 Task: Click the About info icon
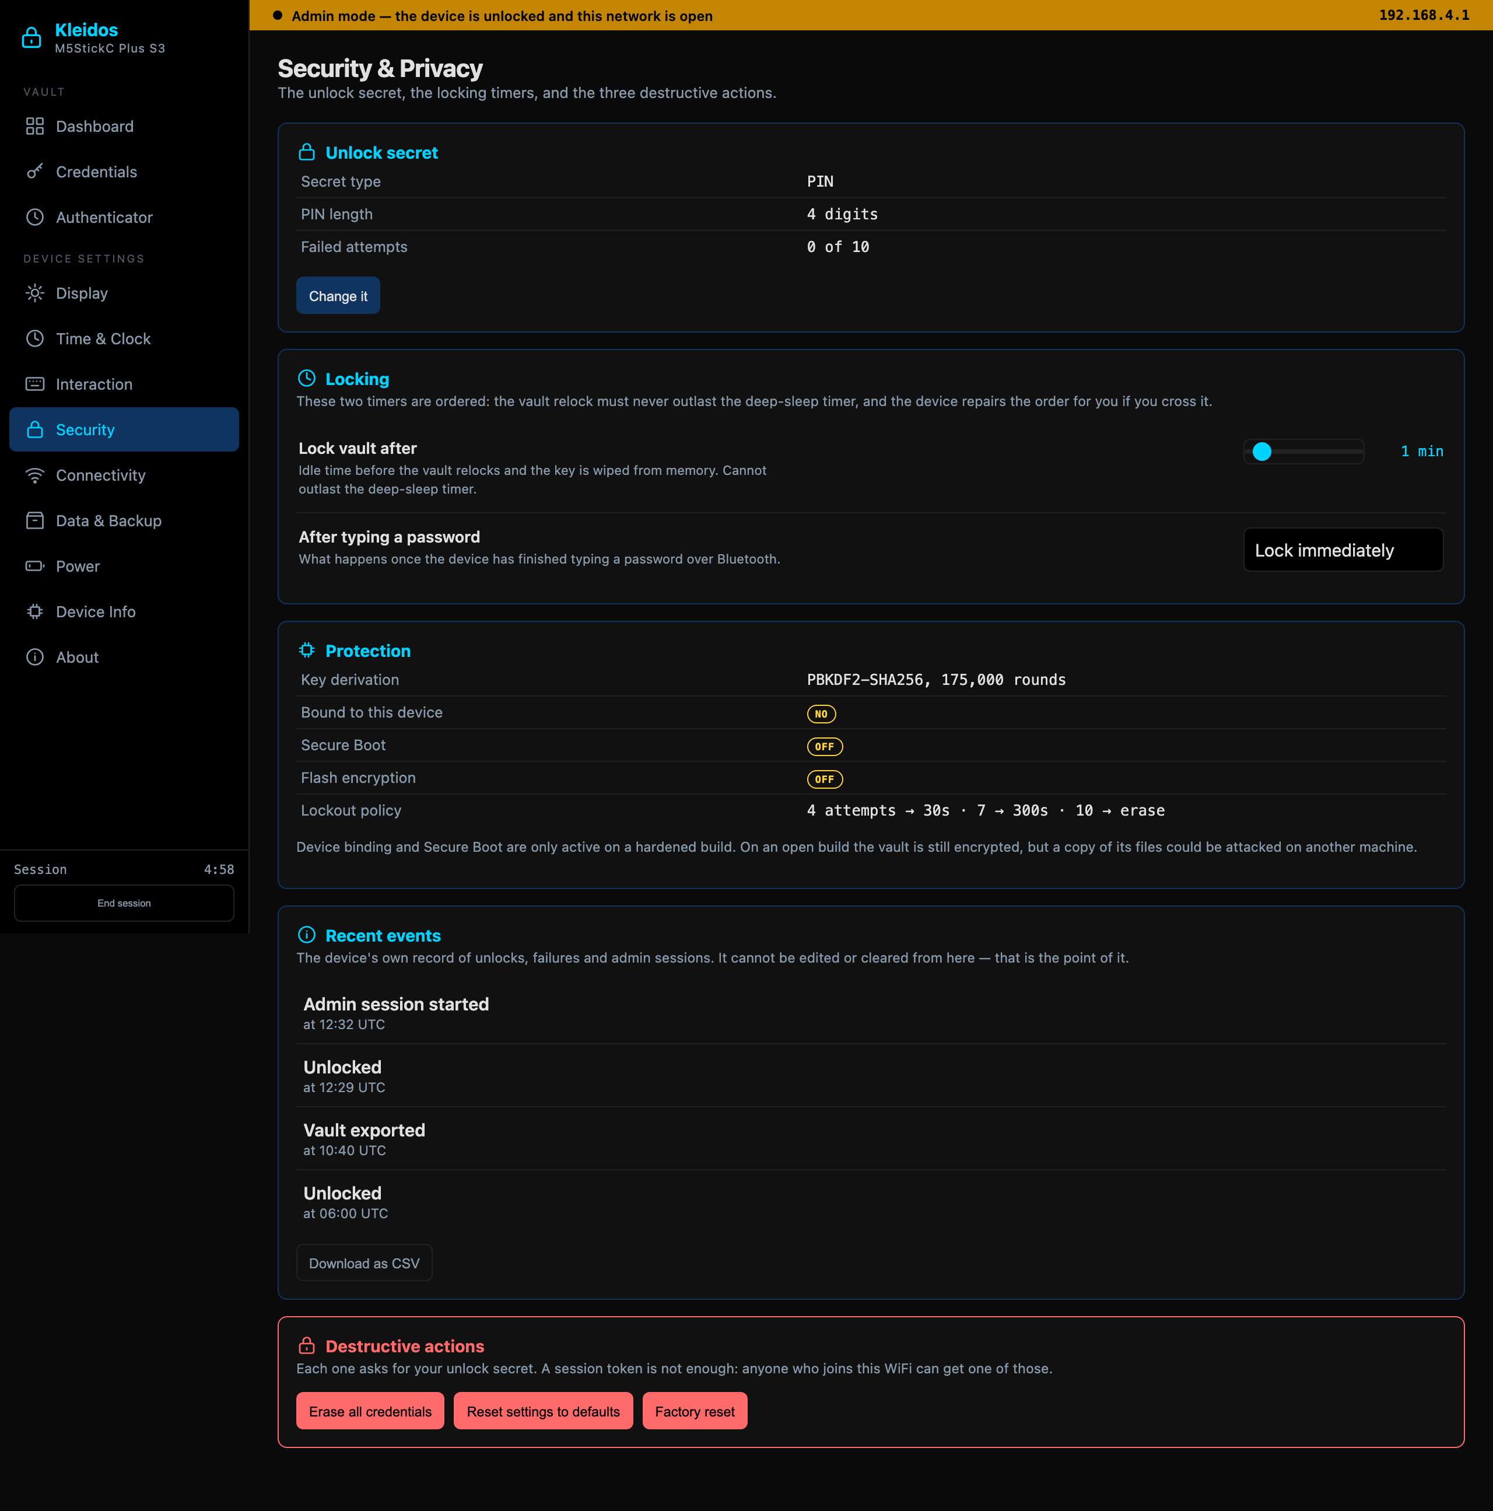pyautogui.click(x=34, y=657)
